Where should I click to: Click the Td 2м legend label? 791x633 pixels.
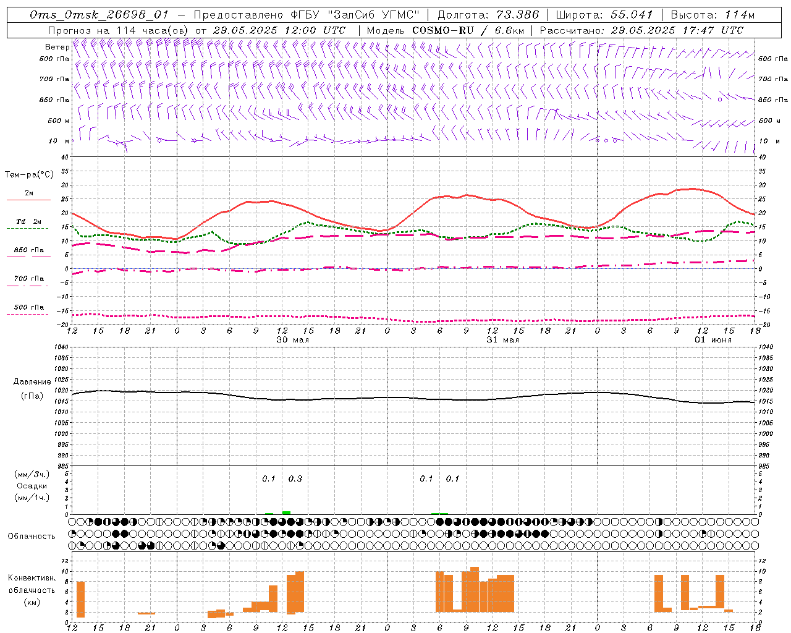point(29,221)
